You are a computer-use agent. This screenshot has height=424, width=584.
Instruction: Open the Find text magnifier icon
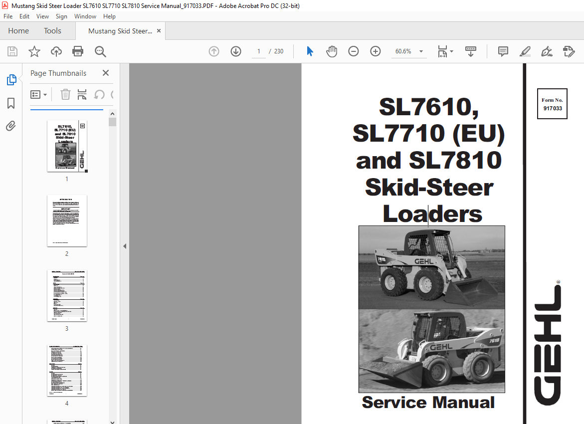coord(100,51)
